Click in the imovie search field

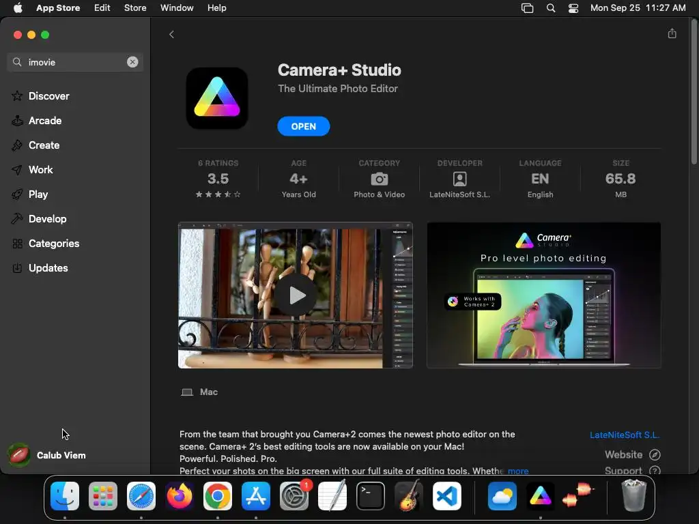pyautogui.click(x=75, y=62)
